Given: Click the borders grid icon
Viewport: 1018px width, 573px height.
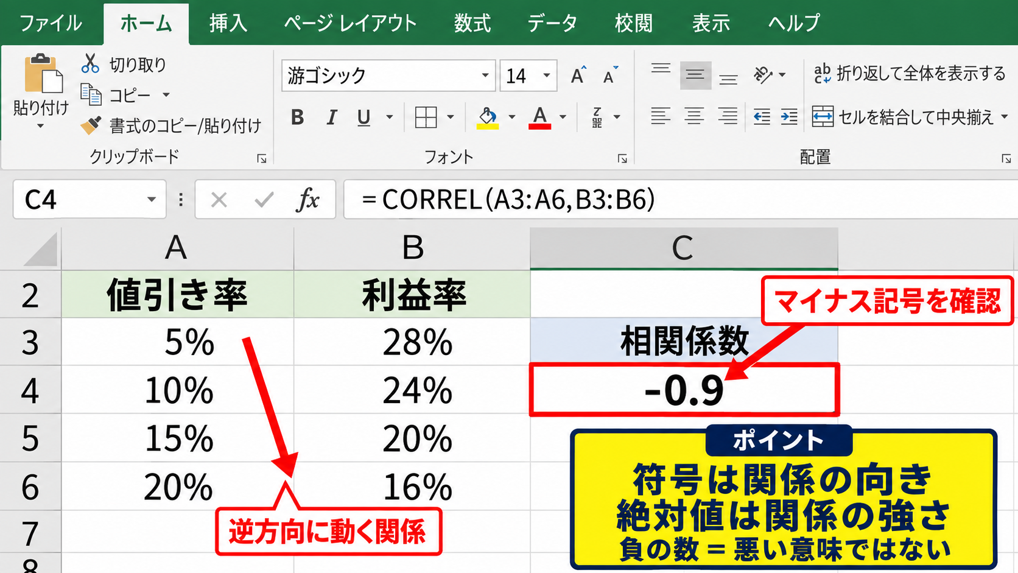Looking at the screenshot, I should (426, 117).
